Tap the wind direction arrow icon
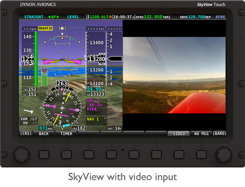Viewport: 245px width, 187px height. pyautogui.click(x=29, y=111)
